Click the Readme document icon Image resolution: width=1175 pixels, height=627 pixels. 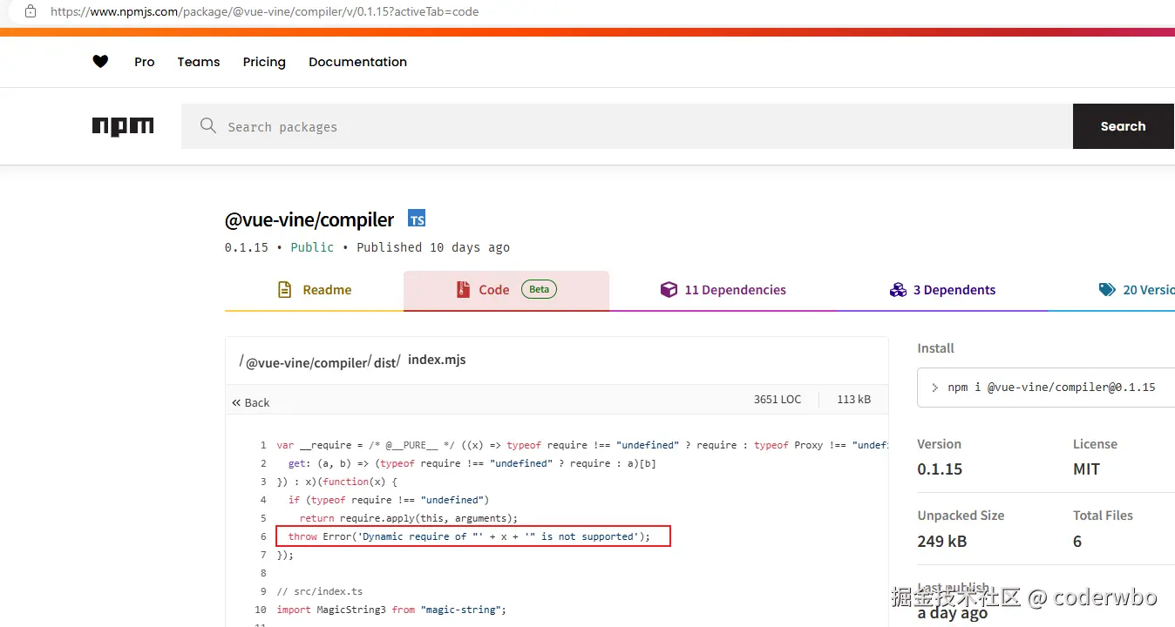coord(284,290)
